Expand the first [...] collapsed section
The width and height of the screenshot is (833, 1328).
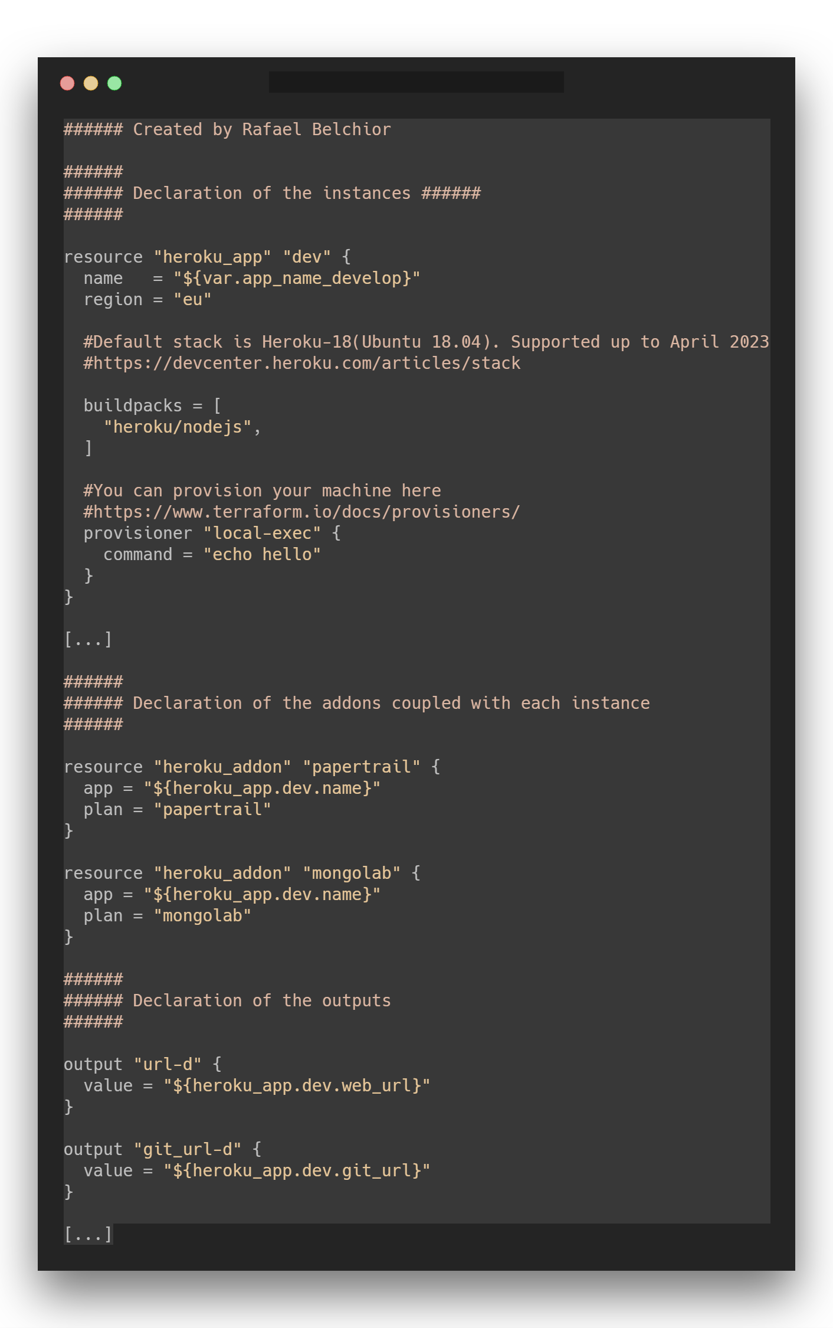88,640
